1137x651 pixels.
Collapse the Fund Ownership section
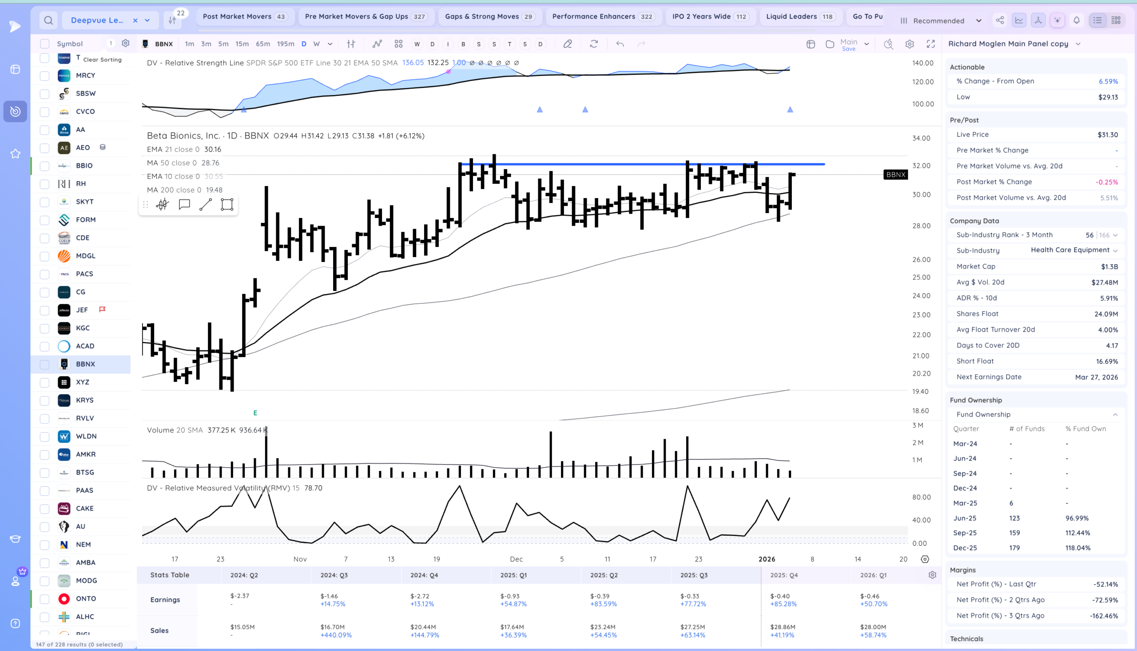pos(1115,414)
